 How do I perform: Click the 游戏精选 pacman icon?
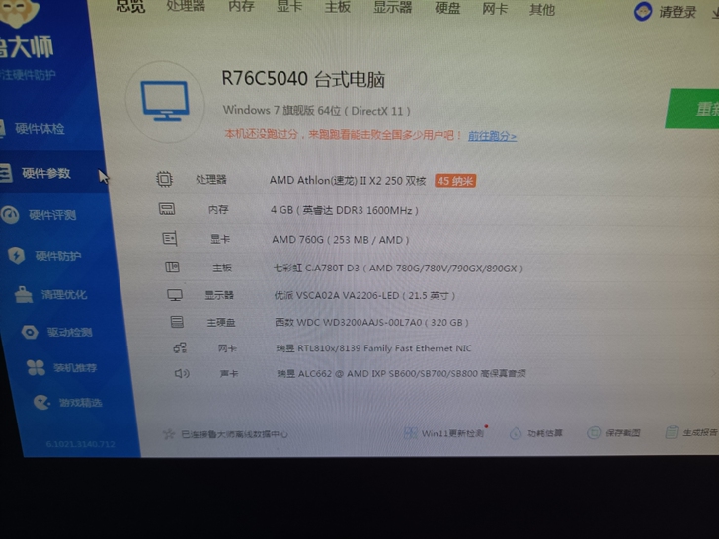41,403
